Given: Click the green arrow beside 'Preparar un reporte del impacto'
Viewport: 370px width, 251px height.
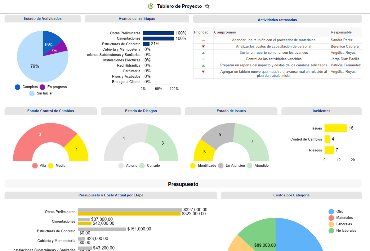Looking at the screenshot, I should click(203, 65).
